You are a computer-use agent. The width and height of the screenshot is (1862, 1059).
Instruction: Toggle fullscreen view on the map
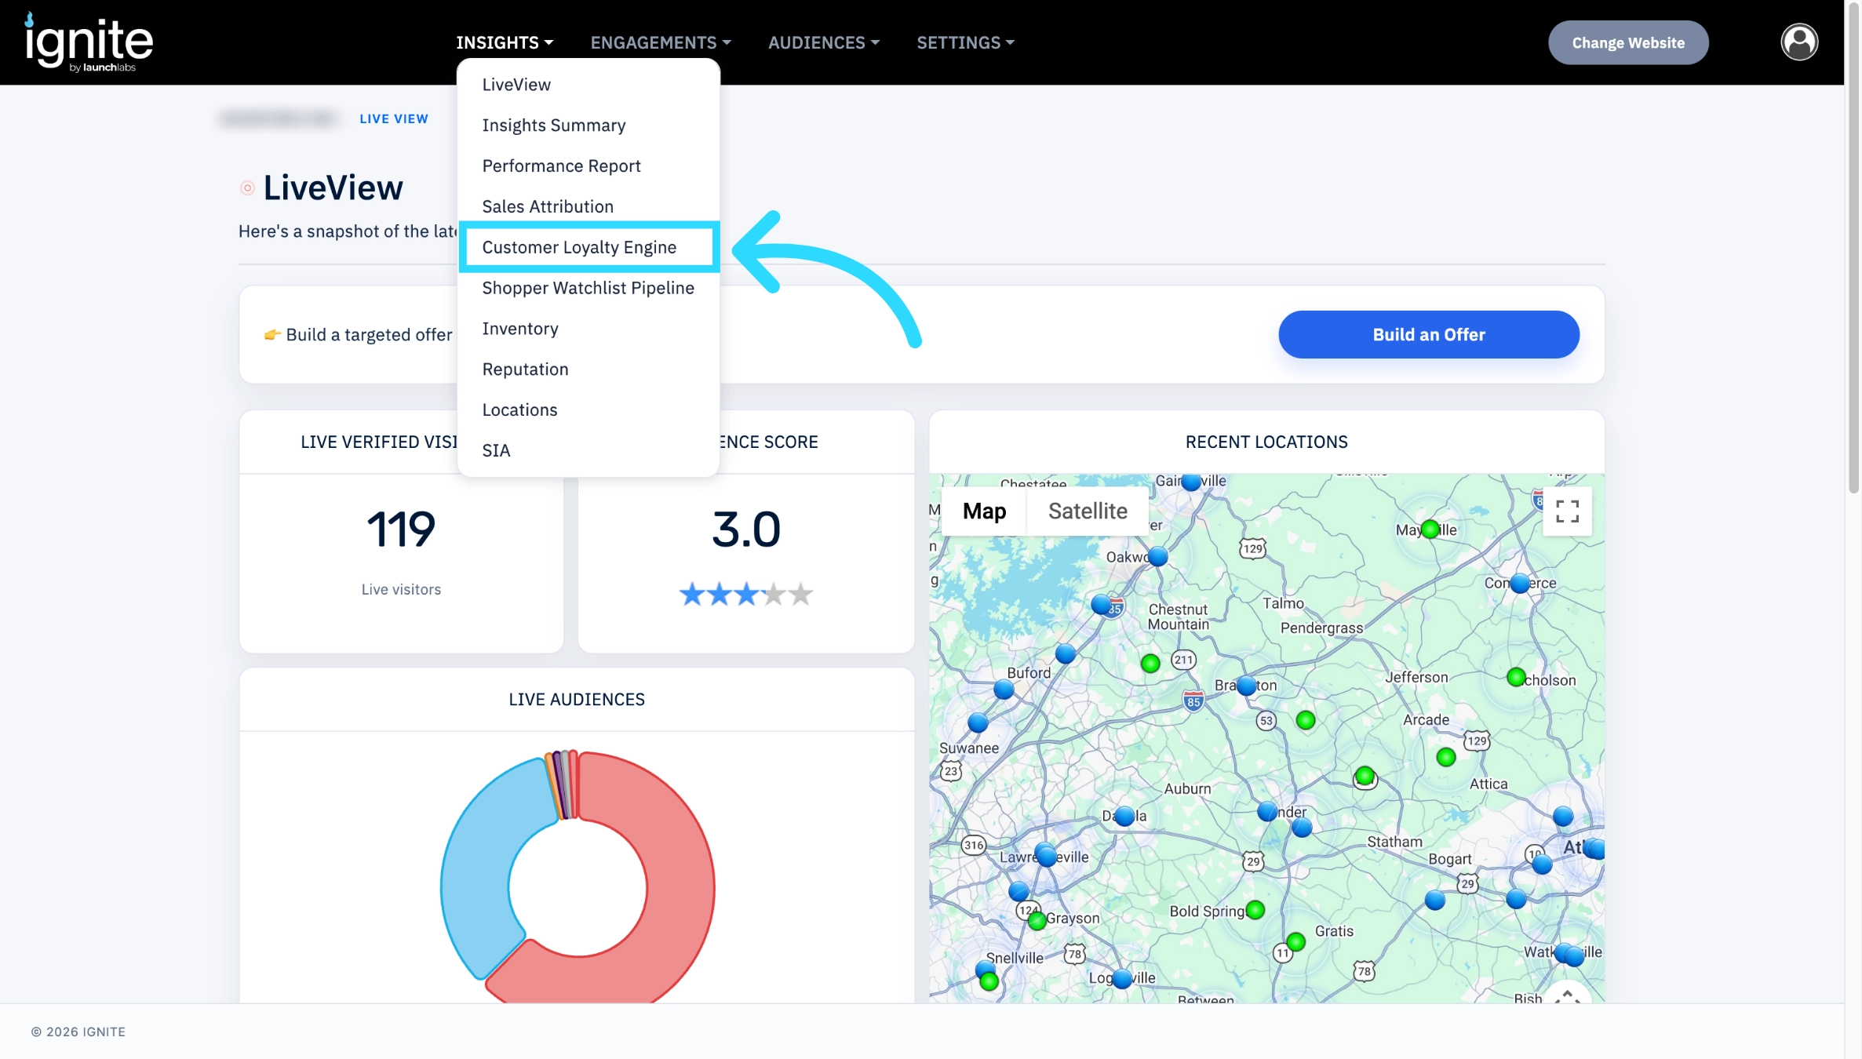(x=1567, y=511)
